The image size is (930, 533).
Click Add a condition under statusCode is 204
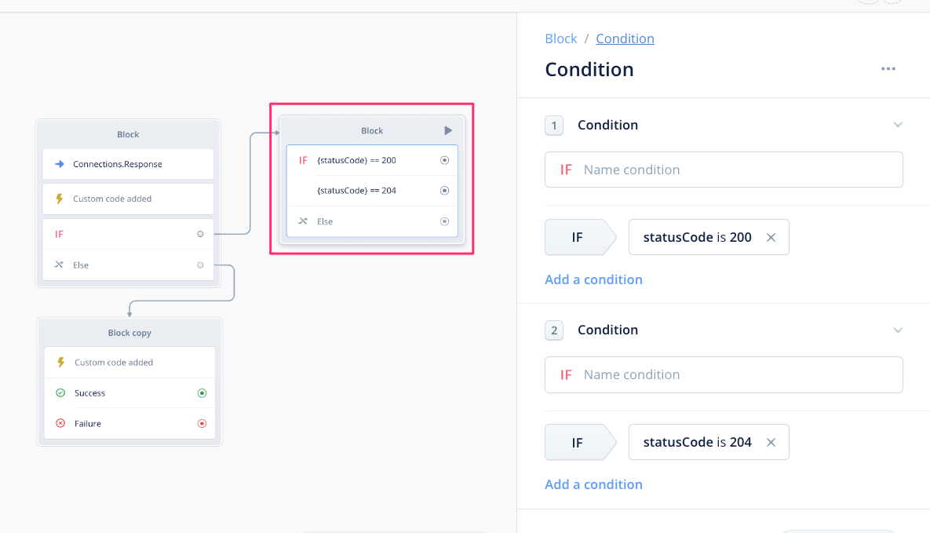[593, 484]
